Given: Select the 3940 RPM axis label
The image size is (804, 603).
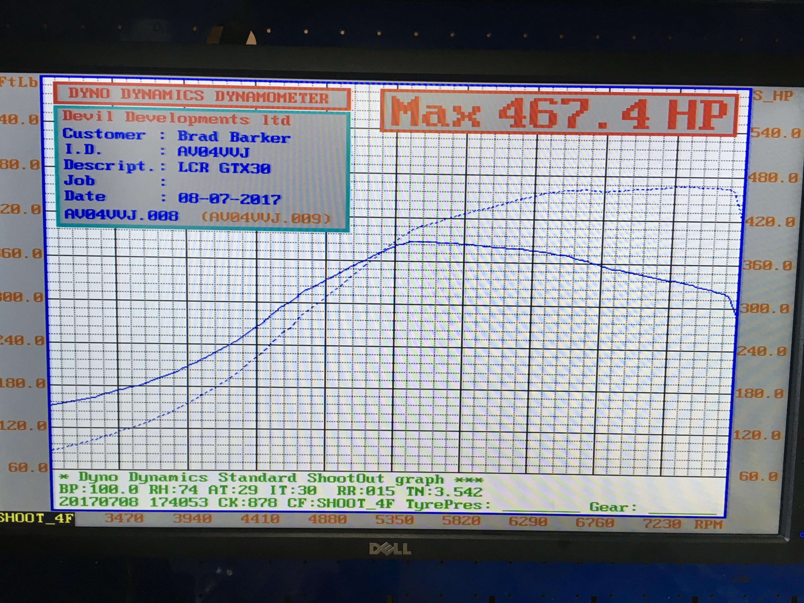Looking at the screenshot, I should click(x=192, y=519).
